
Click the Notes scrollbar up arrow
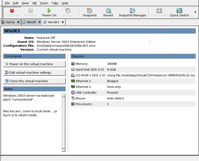click(64, 95)
